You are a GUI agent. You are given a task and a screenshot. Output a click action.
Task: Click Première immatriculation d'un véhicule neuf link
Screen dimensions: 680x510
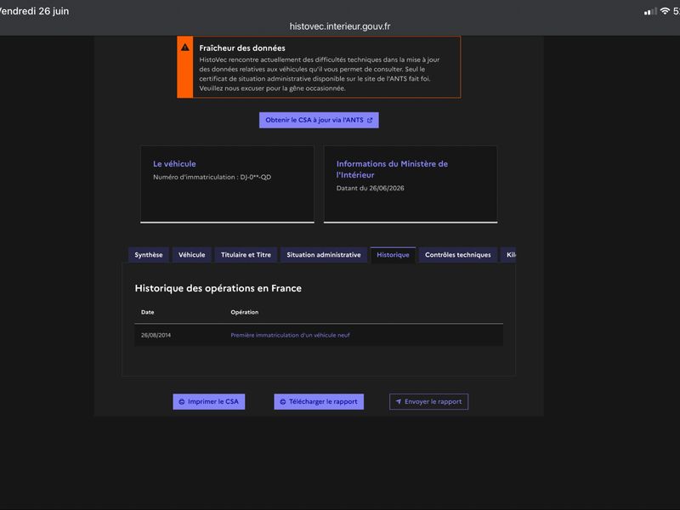(290, 335)
